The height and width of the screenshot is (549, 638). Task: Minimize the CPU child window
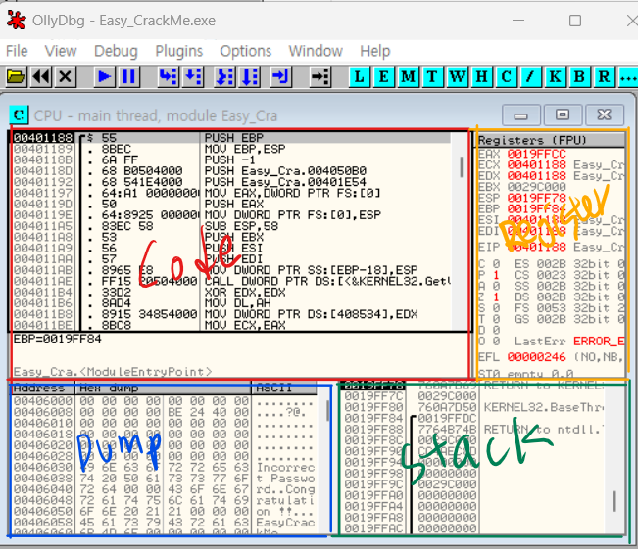(521, 115)
